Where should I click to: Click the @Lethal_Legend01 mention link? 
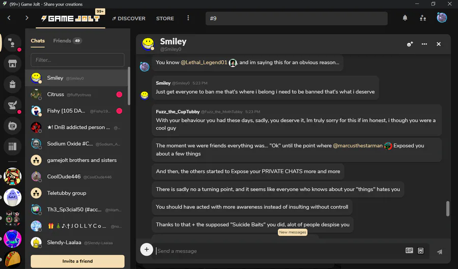[204, 63]
